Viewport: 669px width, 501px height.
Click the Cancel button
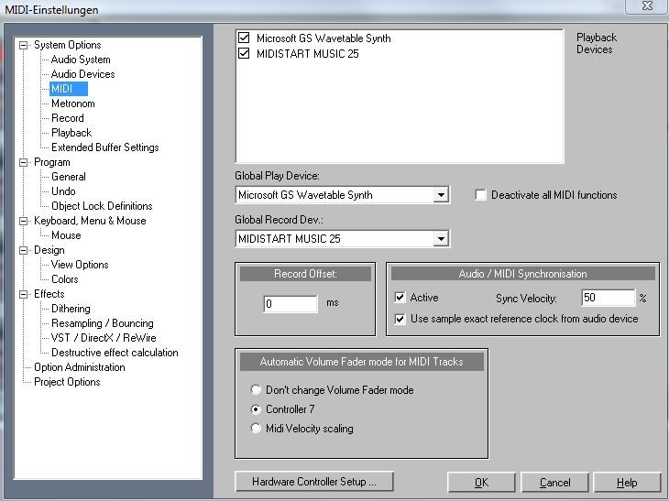pos(554,483)
